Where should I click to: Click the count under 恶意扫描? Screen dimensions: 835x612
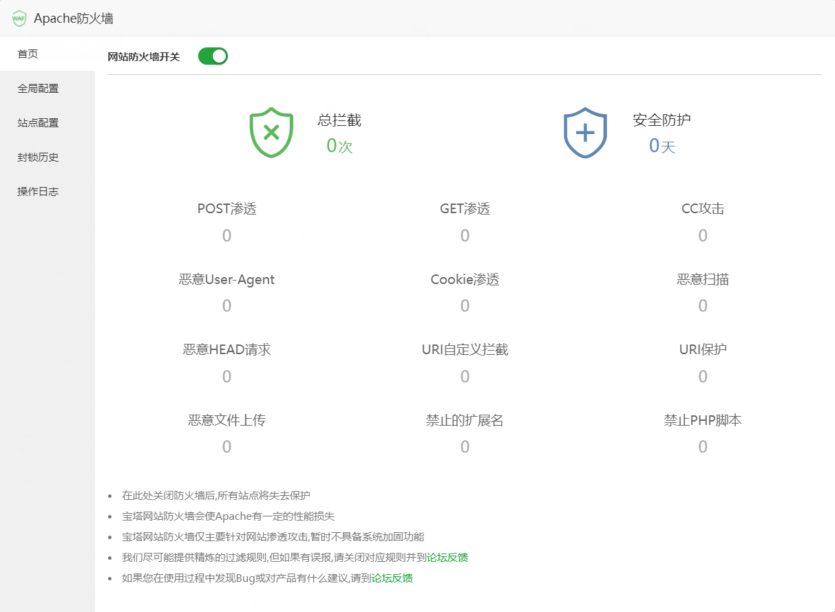click(x=703, y=306)
